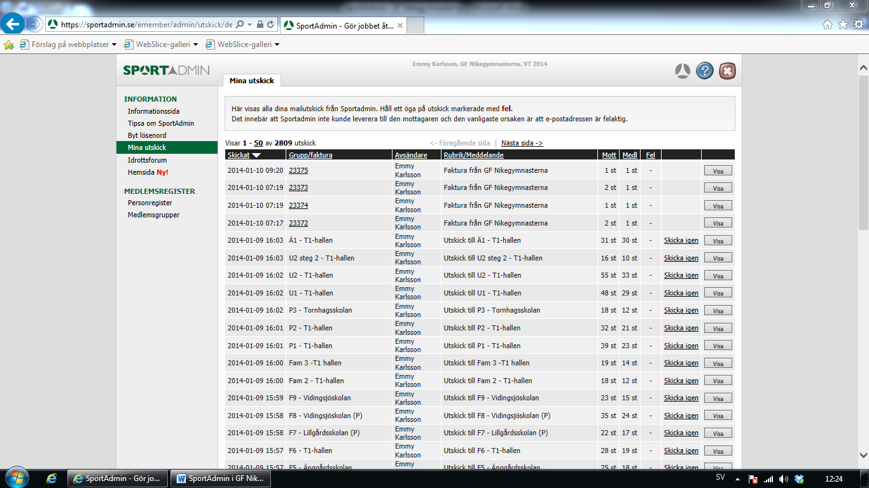Viewport: 869px width, 488px height.
Task: Sort by Grupp/faktura column header
Action: point(310,155)
